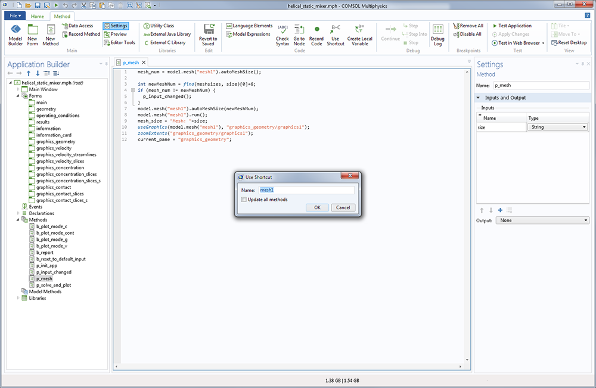The width and height of the screenshot is (596, 388).
Task: Open the input Type dropdown showing String
Action: click(x=558, y=127)
